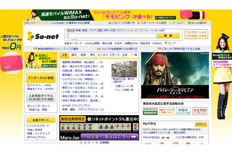
Task: Select the 国内 news tab
Action: (74, 55)
